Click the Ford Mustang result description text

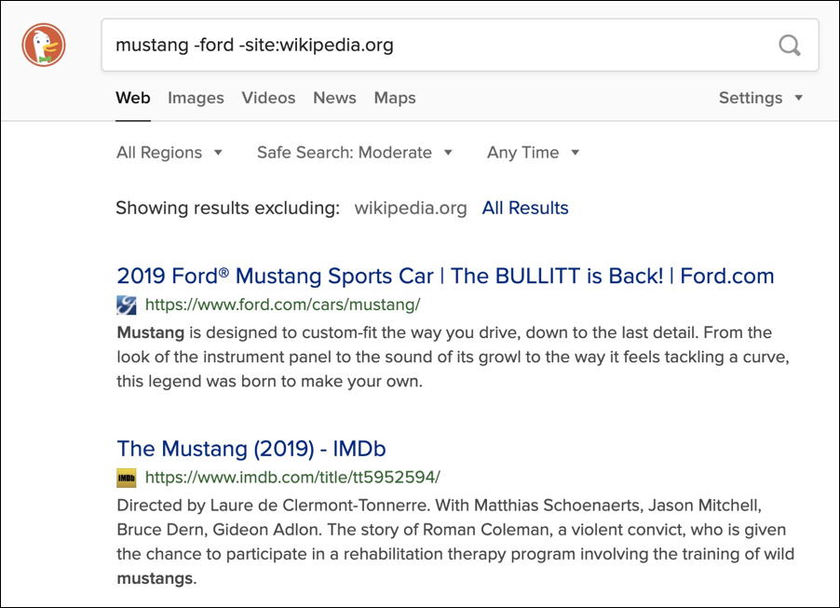(x=454, y=357)
